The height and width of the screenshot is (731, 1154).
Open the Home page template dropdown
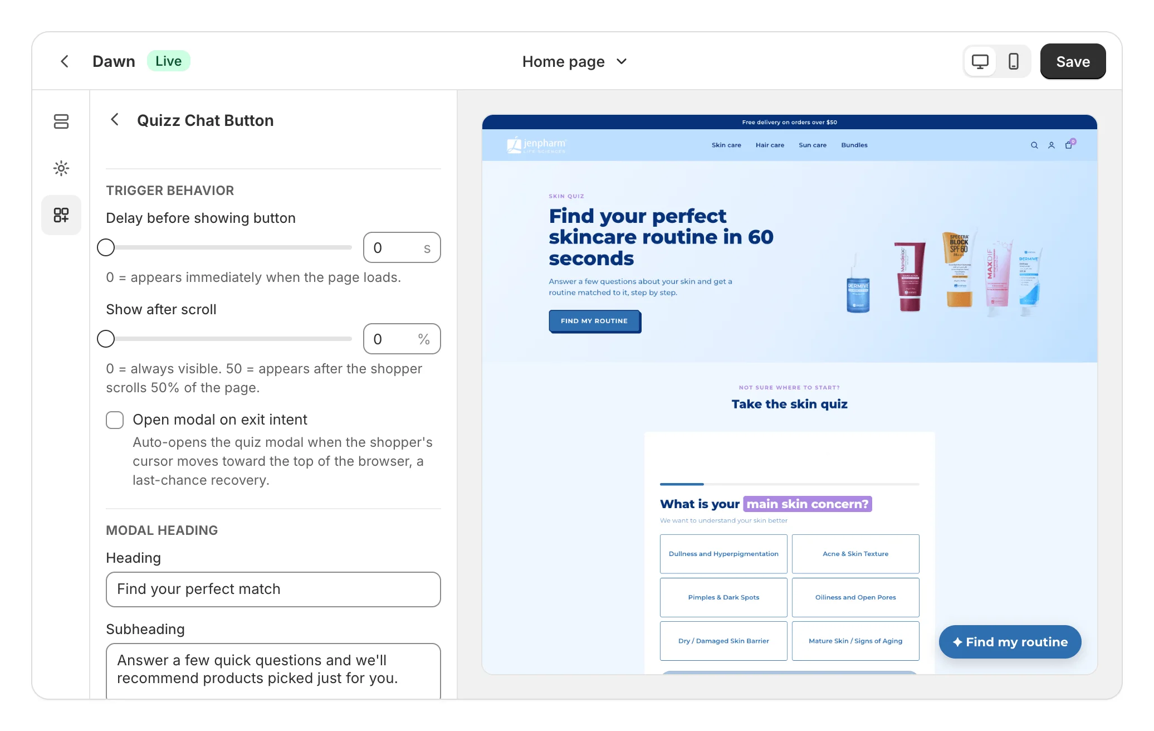click(575, 61)
